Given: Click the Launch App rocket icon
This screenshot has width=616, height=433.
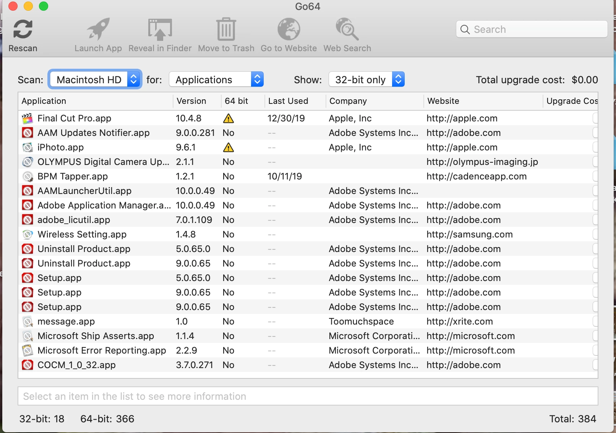Looking at the screenshot, I should tap(98, 29).
